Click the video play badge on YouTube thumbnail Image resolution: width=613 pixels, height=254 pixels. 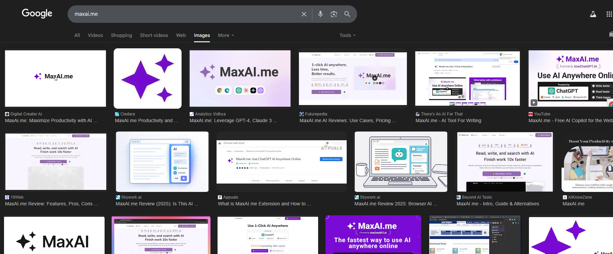click(x=534, y=103)
